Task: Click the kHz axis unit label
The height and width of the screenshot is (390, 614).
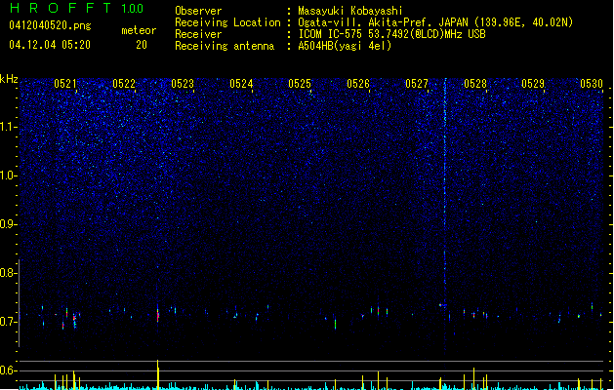Action: (x=9, y=79)
